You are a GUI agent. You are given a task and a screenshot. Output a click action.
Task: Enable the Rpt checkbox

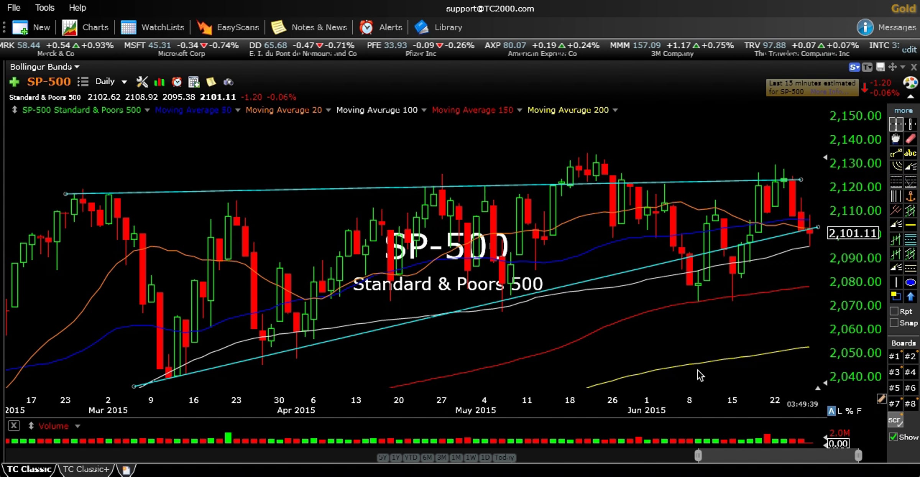coord(894,311)
